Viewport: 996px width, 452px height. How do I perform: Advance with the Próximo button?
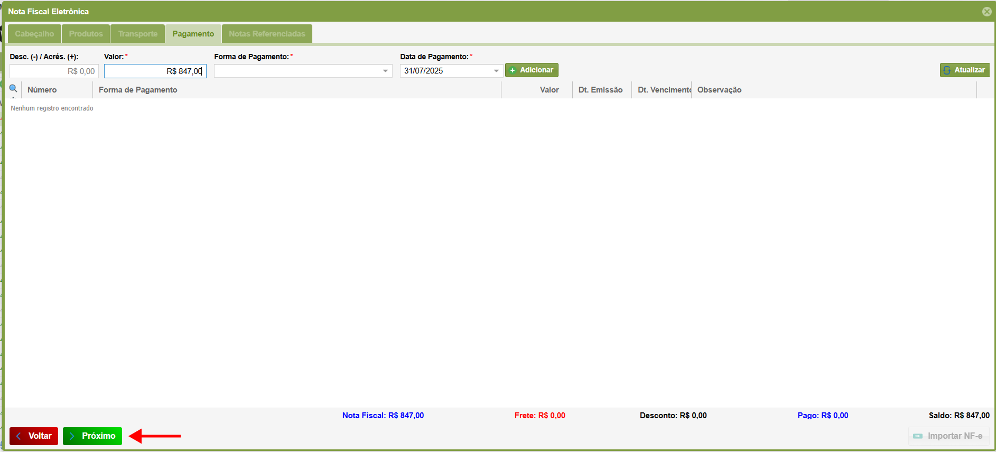(x=92, y=436)
